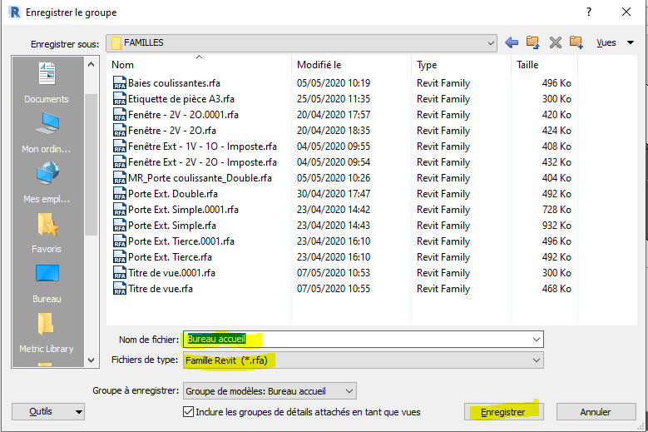Open Mes empl... network shortcut
The image size is (648, 432).
pyautogui.click(x=47, y=183)
